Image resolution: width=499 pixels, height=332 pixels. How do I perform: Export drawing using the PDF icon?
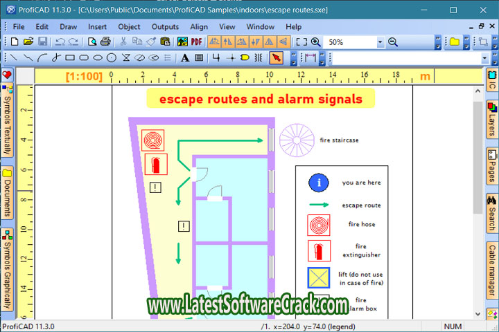[x=197, y=42]
